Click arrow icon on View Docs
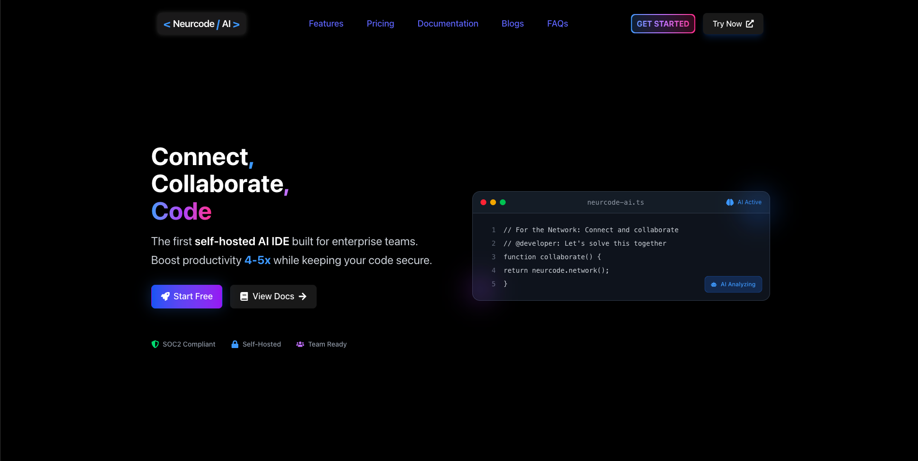This screenshot has width=918, height=461. (303, 296)
